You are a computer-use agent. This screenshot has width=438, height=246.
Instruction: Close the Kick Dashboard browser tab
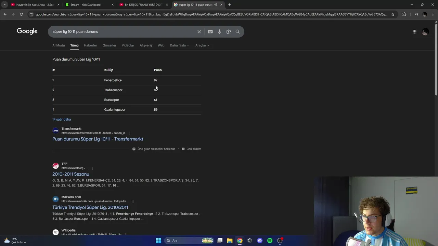pyautogui.click(x=113, y=4)
